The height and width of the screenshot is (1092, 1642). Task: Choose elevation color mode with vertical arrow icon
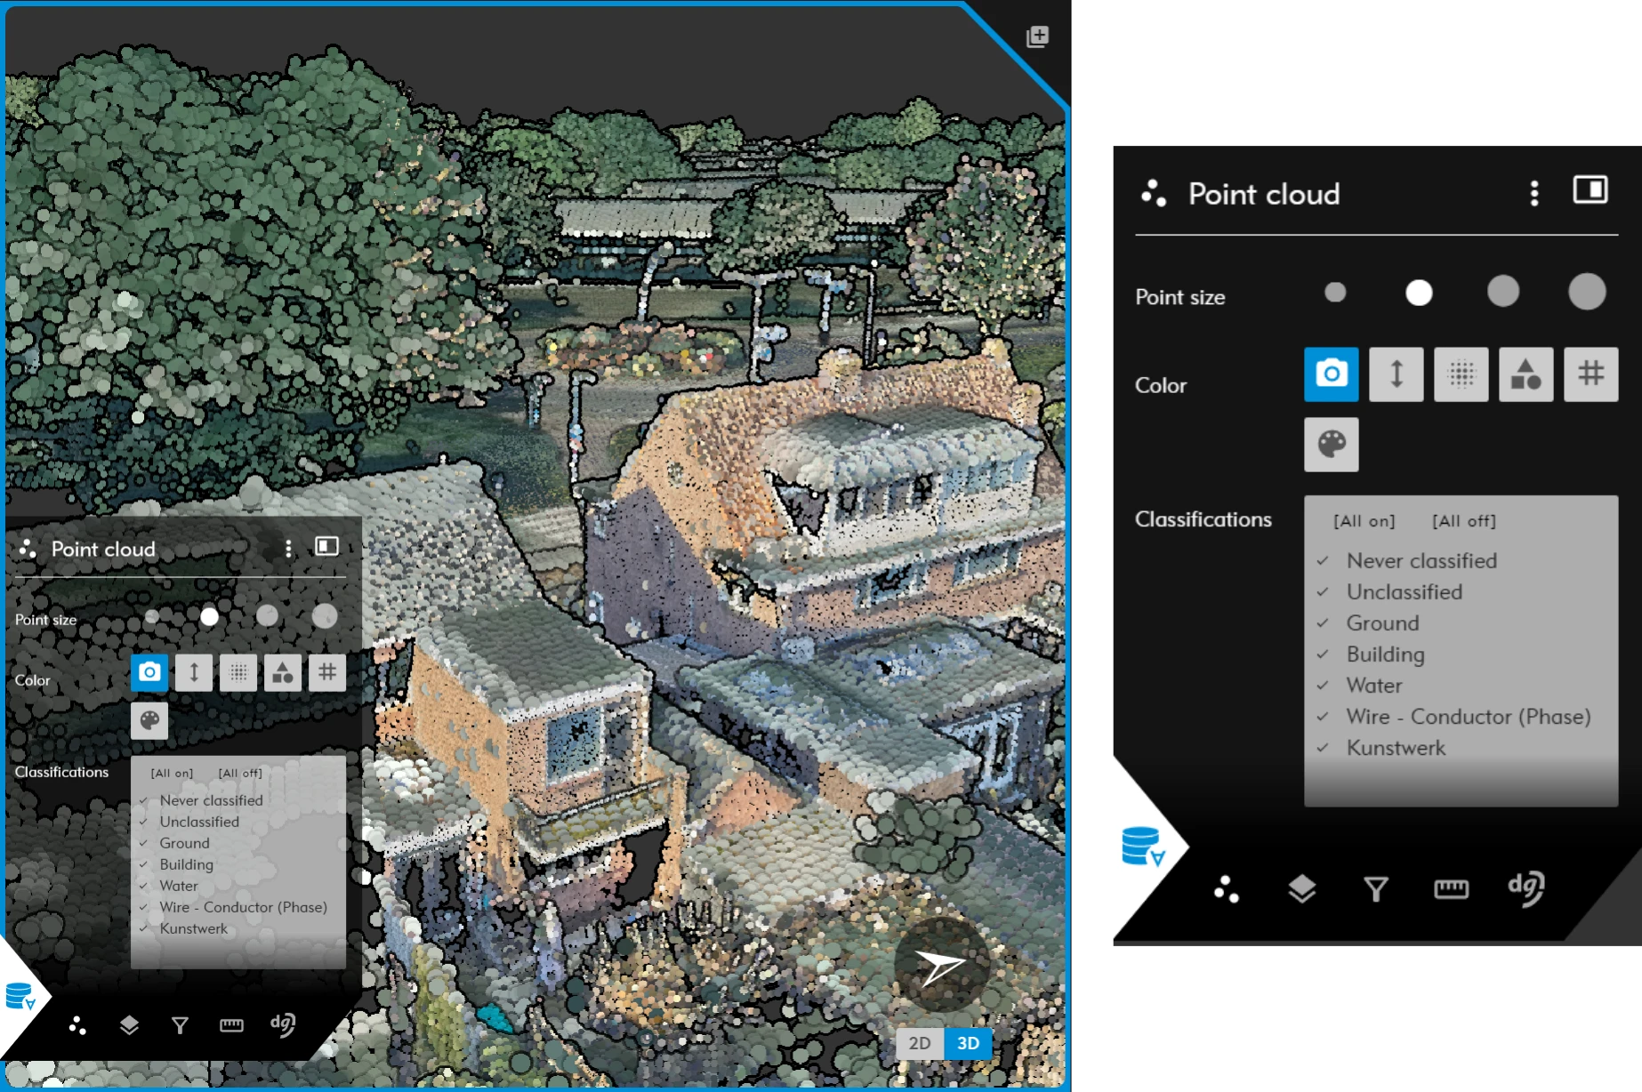pyautogui.click(x=1396, y=374)
